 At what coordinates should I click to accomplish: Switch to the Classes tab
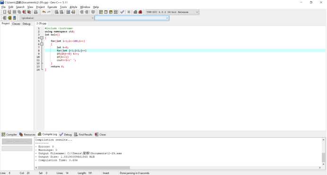coord(16,24)
